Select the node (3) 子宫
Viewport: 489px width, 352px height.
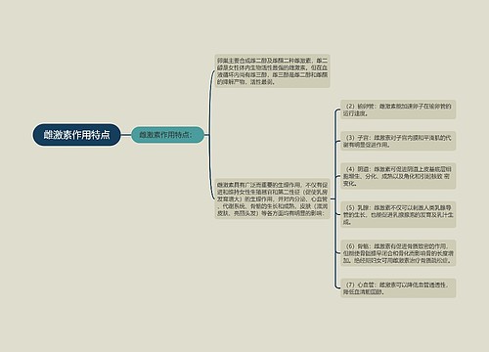398,141
